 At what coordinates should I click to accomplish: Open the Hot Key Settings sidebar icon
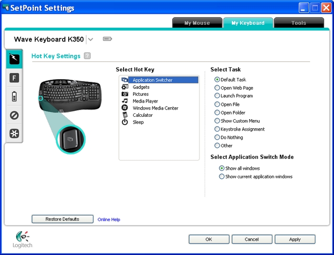[x=14, y=59]
